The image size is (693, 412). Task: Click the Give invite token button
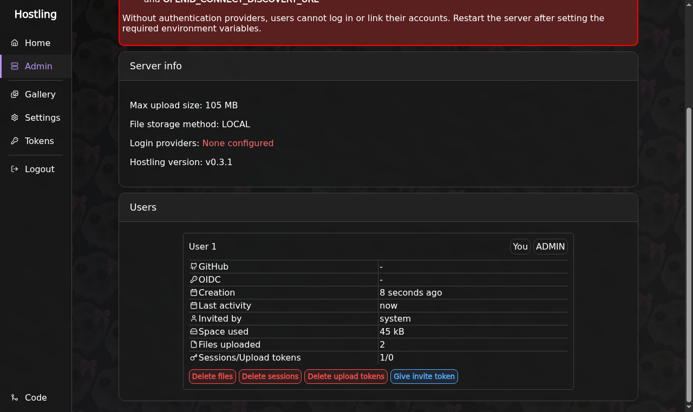click(424, 376)
